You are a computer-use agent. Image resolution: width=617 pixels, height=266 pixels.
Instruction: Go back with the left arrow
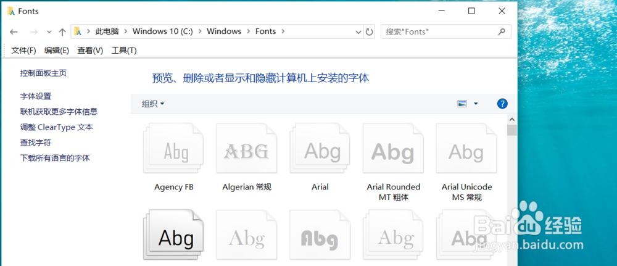click(x=14, y=32)
